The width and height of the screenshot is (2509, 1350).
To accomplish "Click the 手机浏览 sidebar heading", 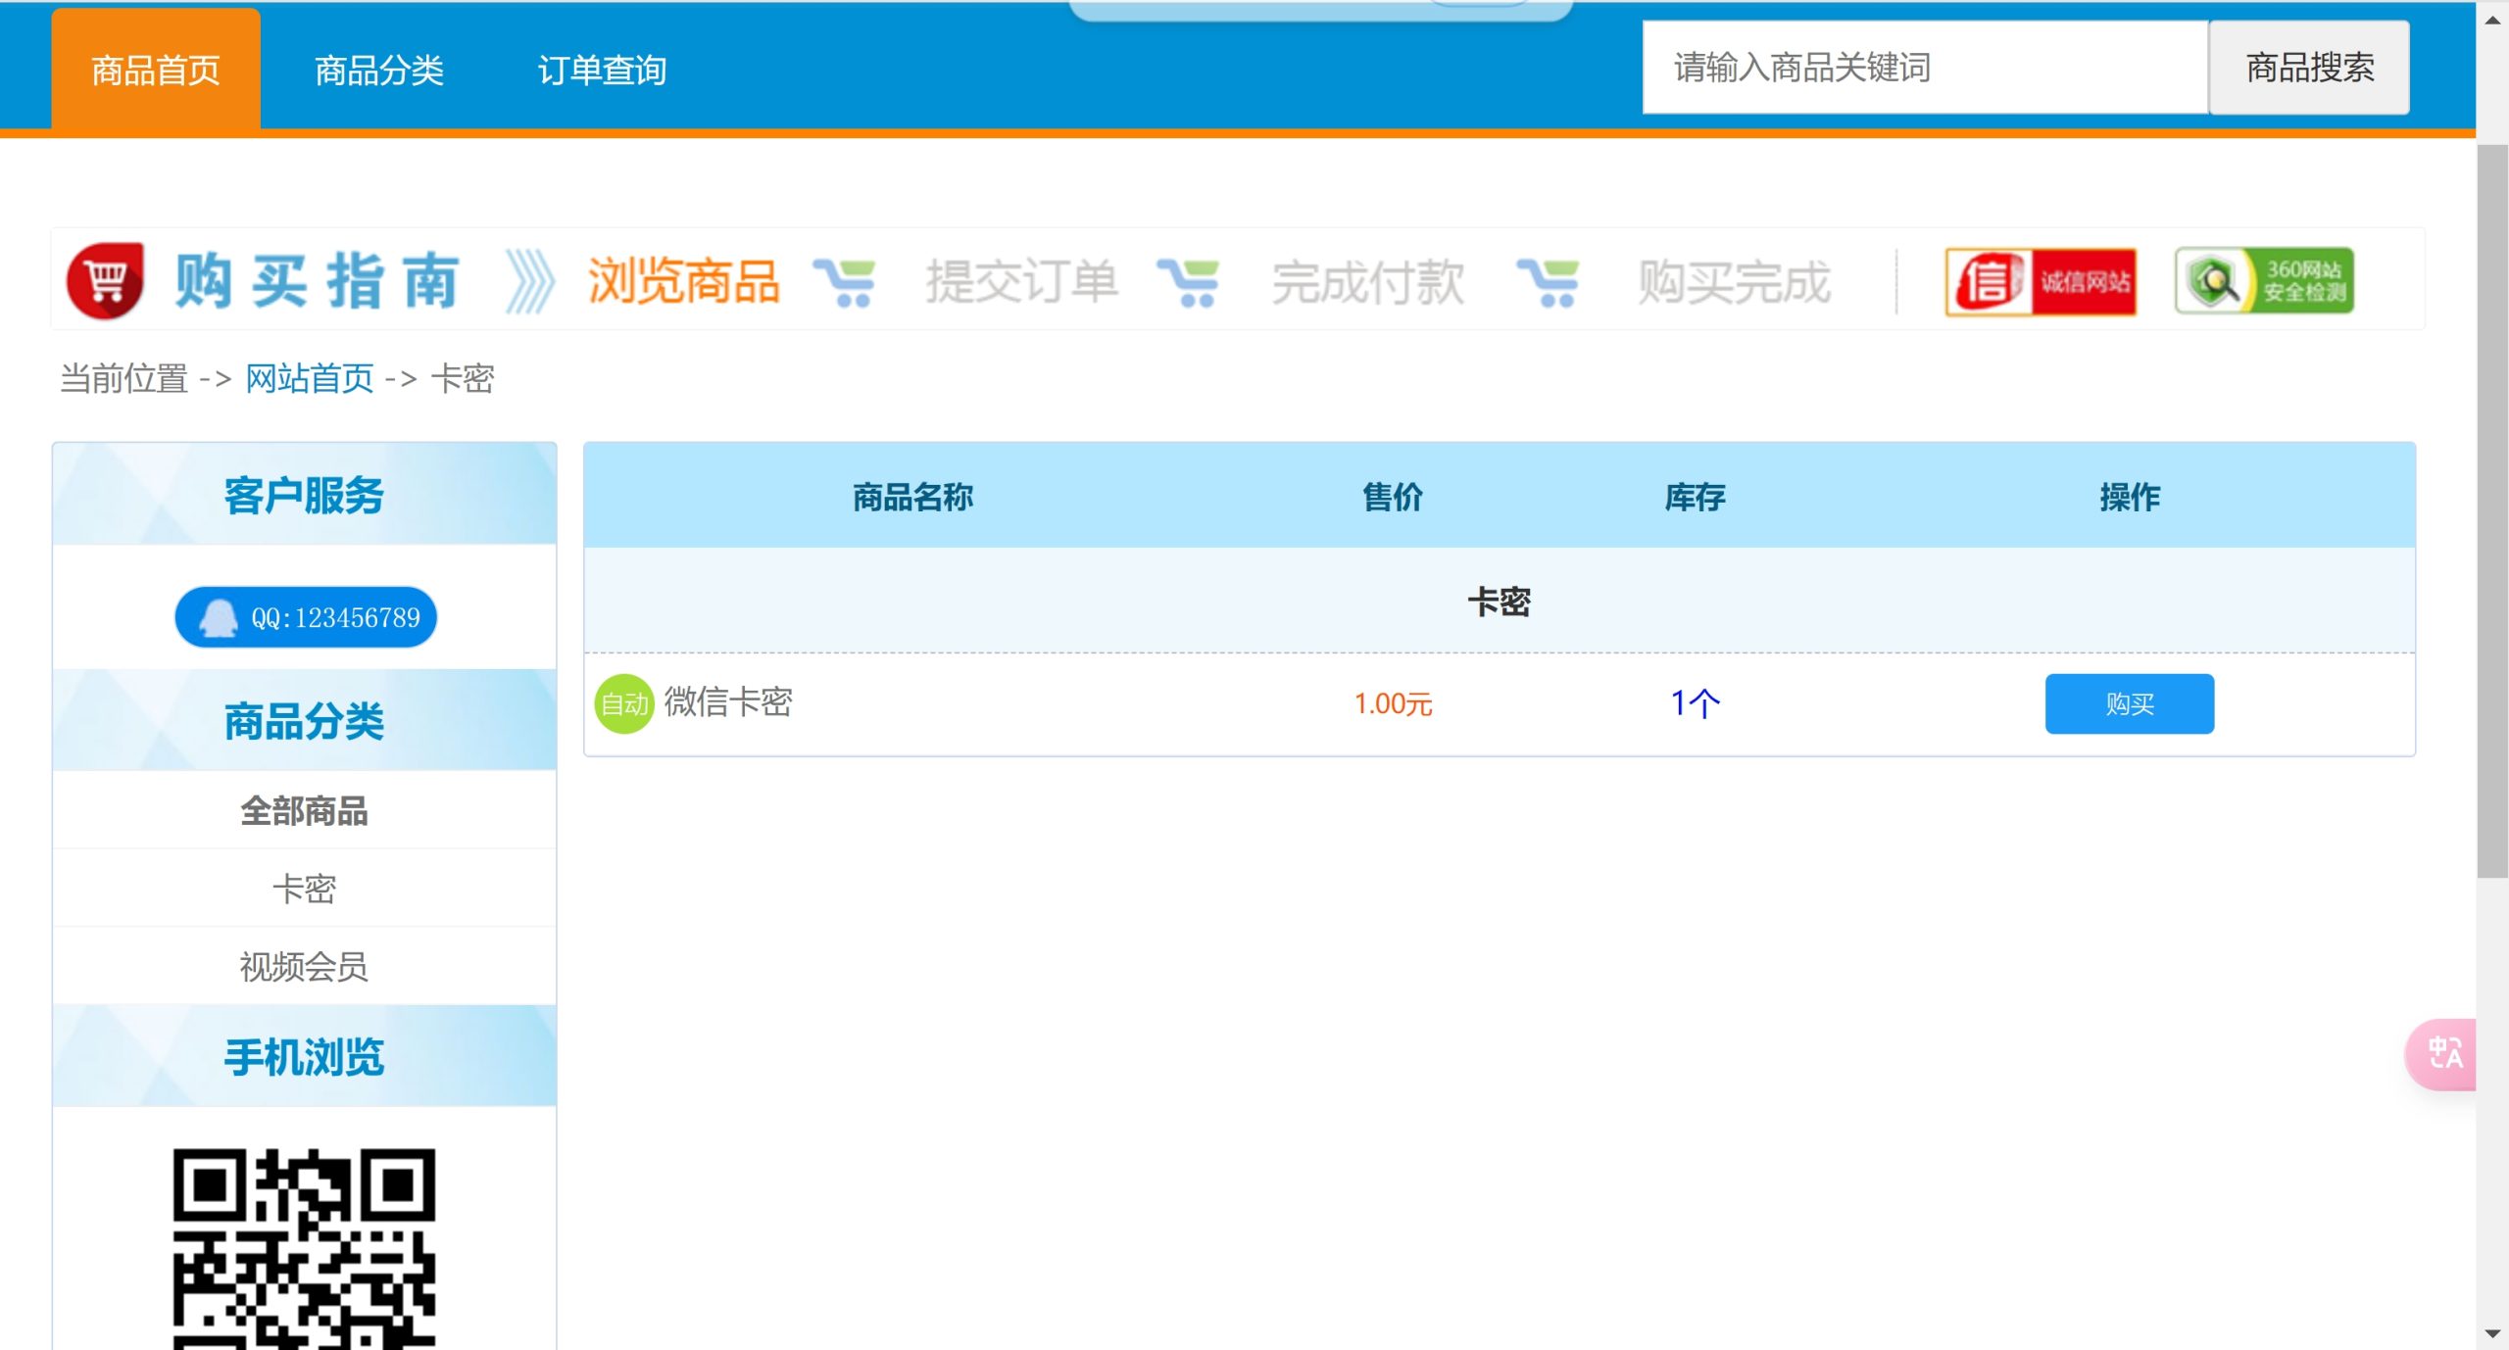I will pos(304,1056).
